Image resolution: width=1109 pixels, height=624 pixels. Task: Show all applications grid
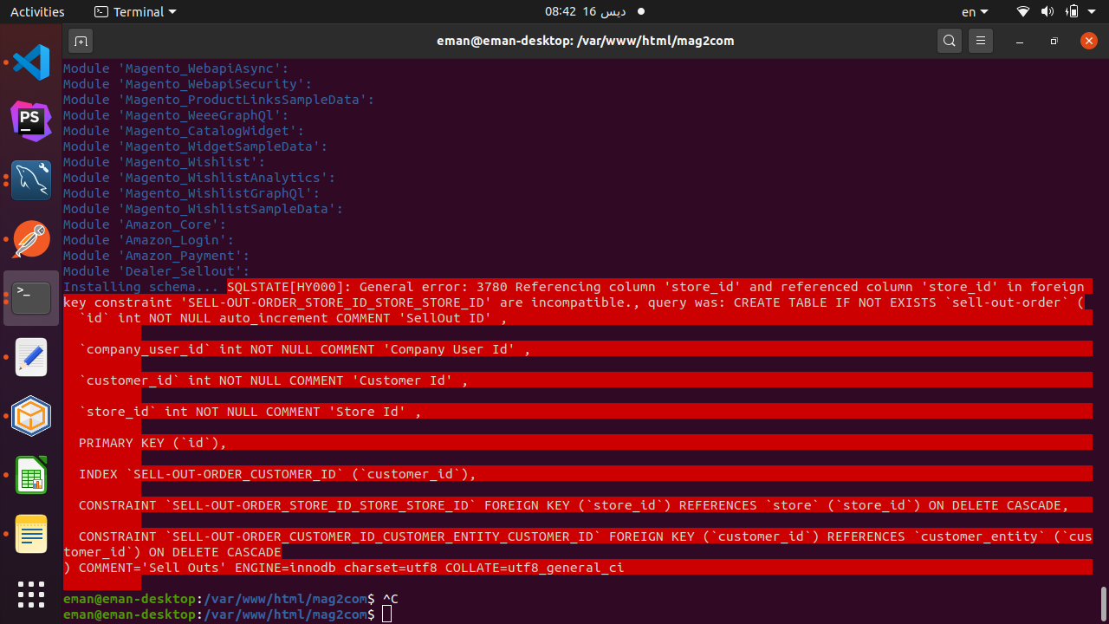point(31,595)
